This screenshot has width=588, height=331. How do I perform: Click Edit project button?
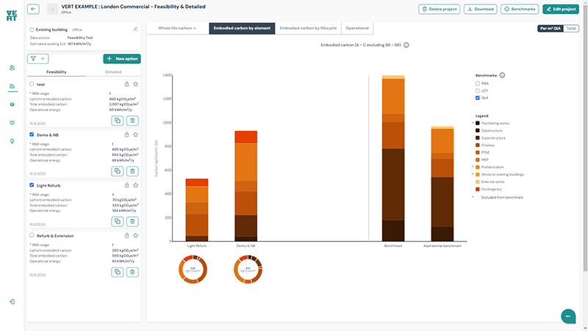point(561,9)
